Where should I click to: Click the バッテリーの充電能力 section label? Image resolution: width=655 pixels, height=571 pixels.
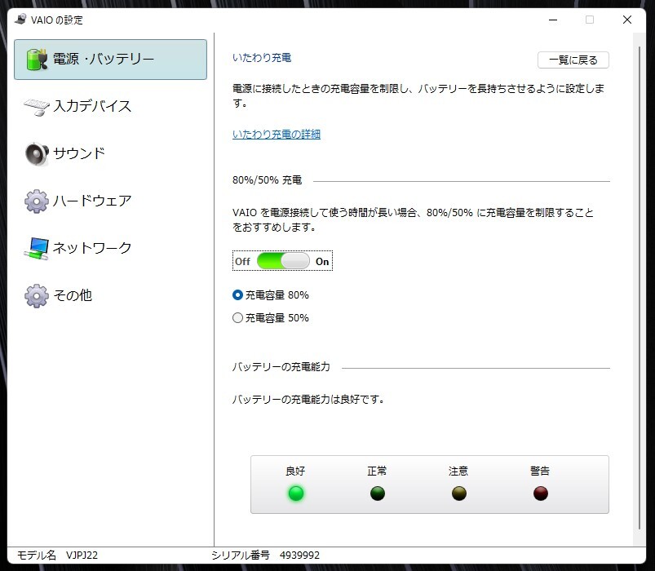coord(281,367)
